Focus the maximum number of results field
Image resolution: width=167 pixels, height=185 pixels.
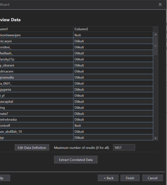(x=124, y=147)
